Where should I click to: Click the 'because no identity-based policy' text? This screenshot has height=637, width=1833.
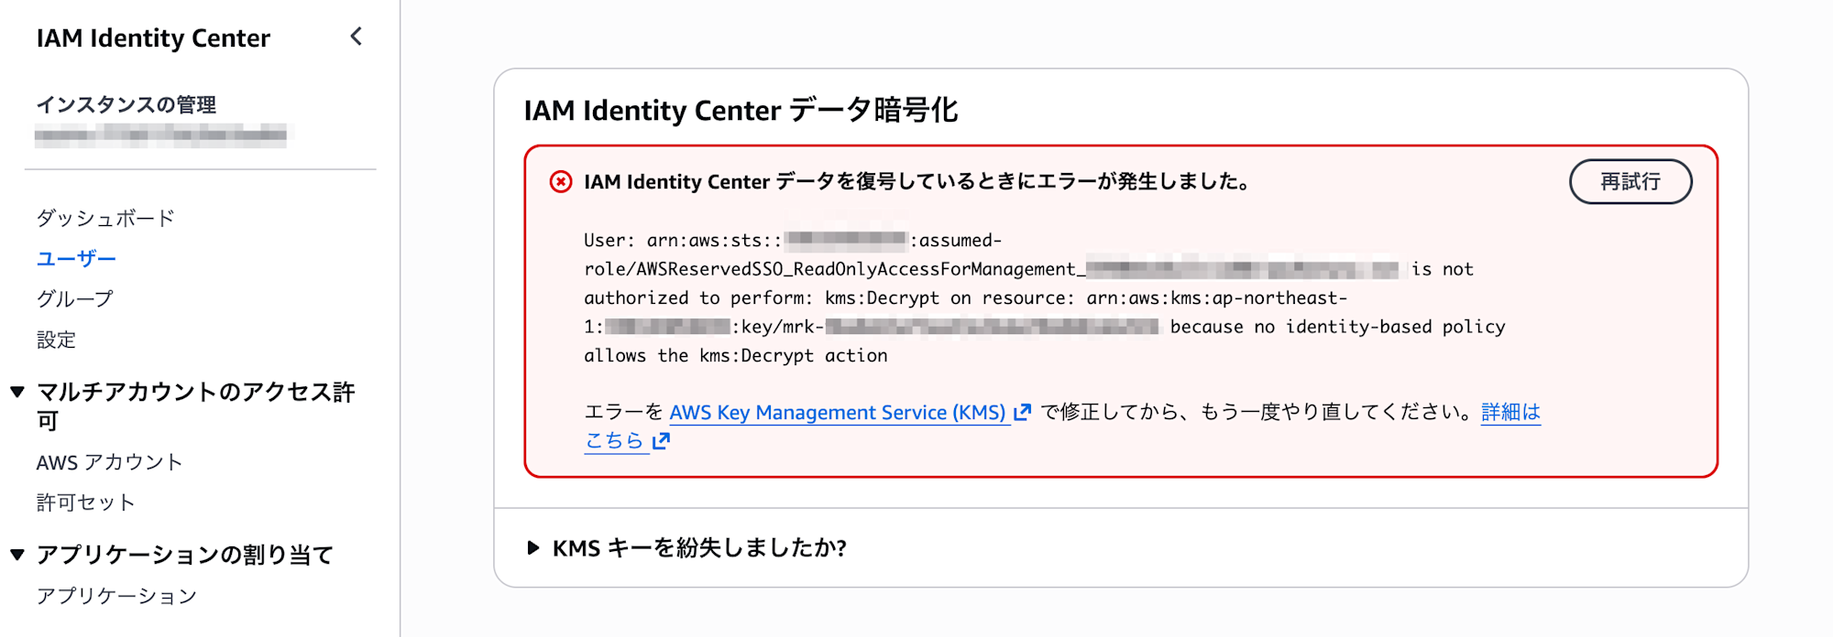(x=1337, y=327)
